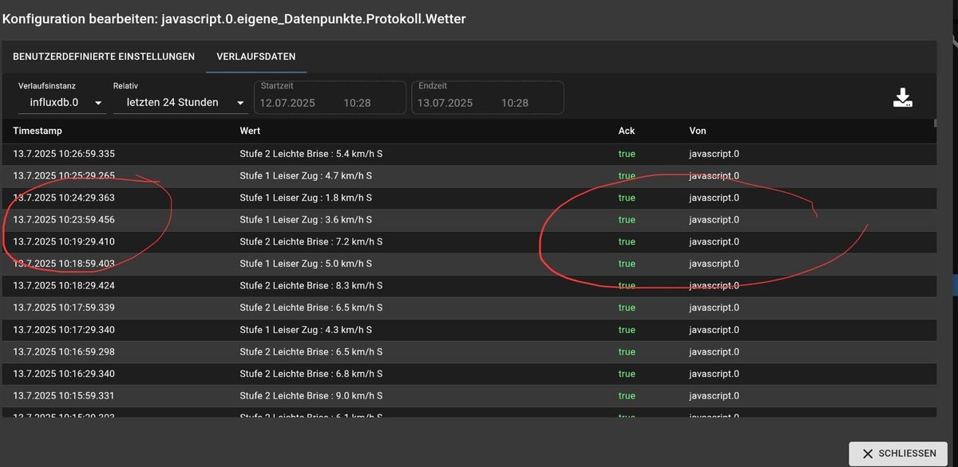Click the Timestamp column header
Screen dimensions: 958x467
[x=38, y=131]
